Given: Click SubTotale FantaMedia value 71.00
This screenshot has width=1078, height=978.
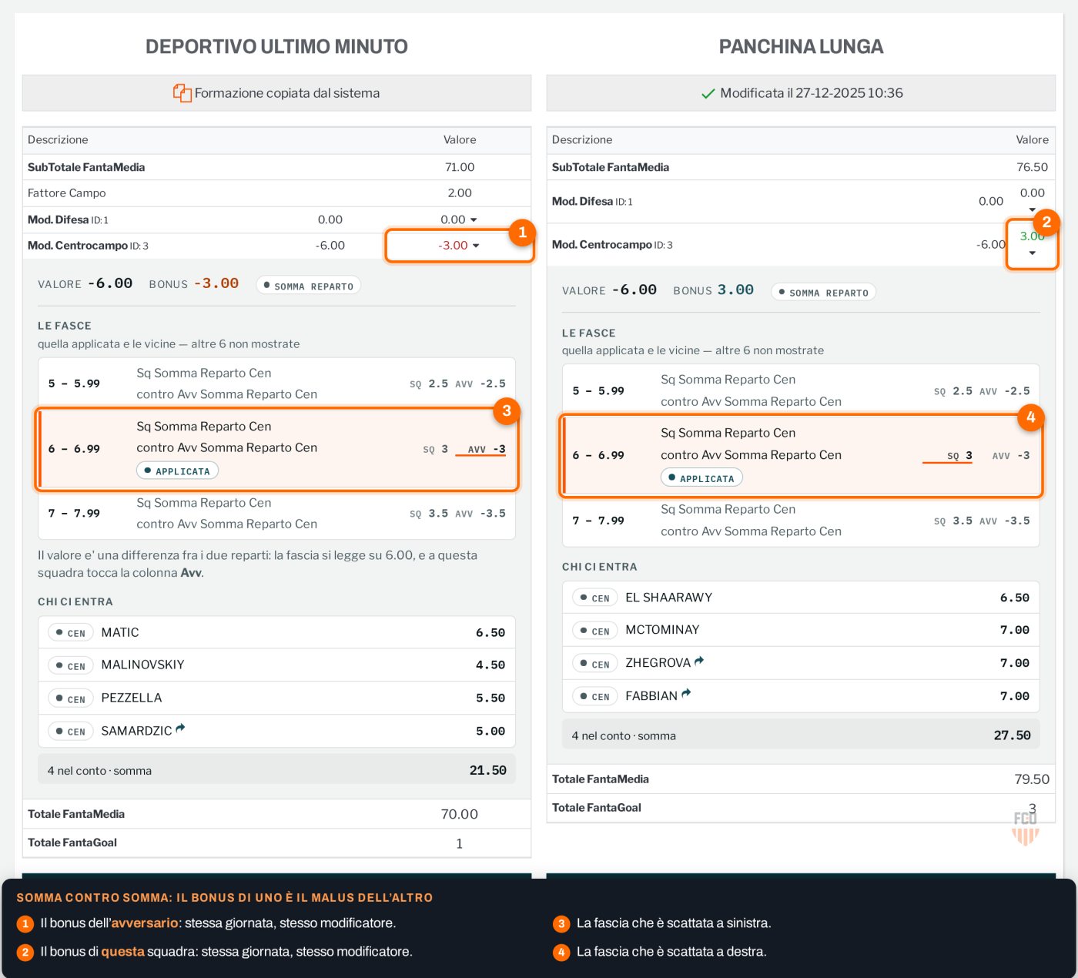Looking at the screenshot, I should click(460, 167).
